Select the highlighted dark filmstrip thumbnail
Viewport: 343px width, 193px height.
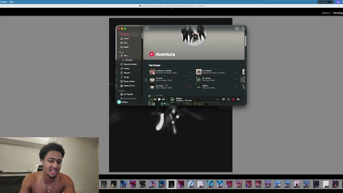171,184
